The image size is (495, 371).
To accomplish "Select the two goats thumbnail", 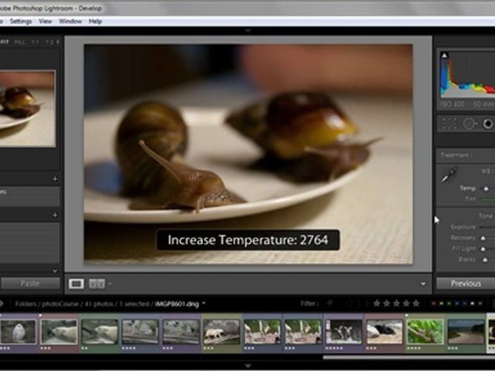I will [x=343, y=331].
